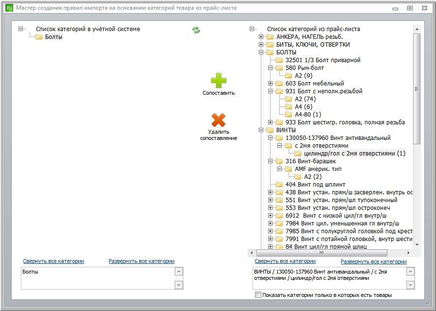436x311 pixels.
Task: Collapse the ВИНТЫ node
Action: (261, 130)
